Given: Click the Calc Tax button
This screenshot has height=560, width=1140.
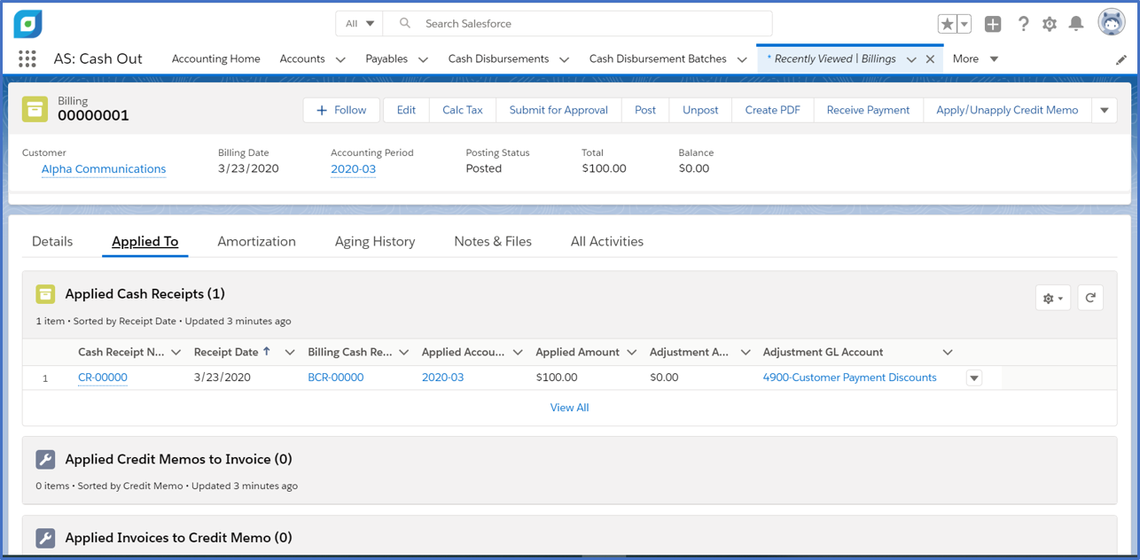Looking at the screenshot, I should tap(463, 110).
